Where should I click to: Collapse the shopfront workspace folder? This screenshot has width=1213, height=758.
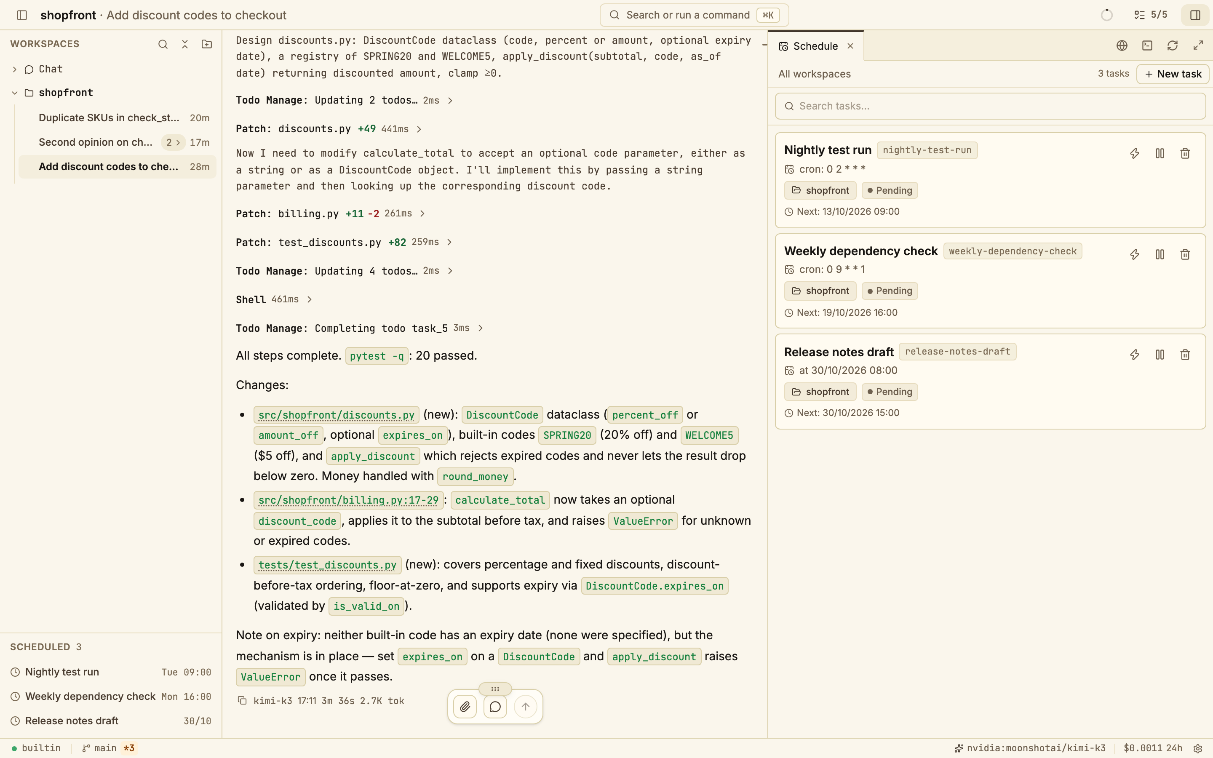click(x=15, y=93)
